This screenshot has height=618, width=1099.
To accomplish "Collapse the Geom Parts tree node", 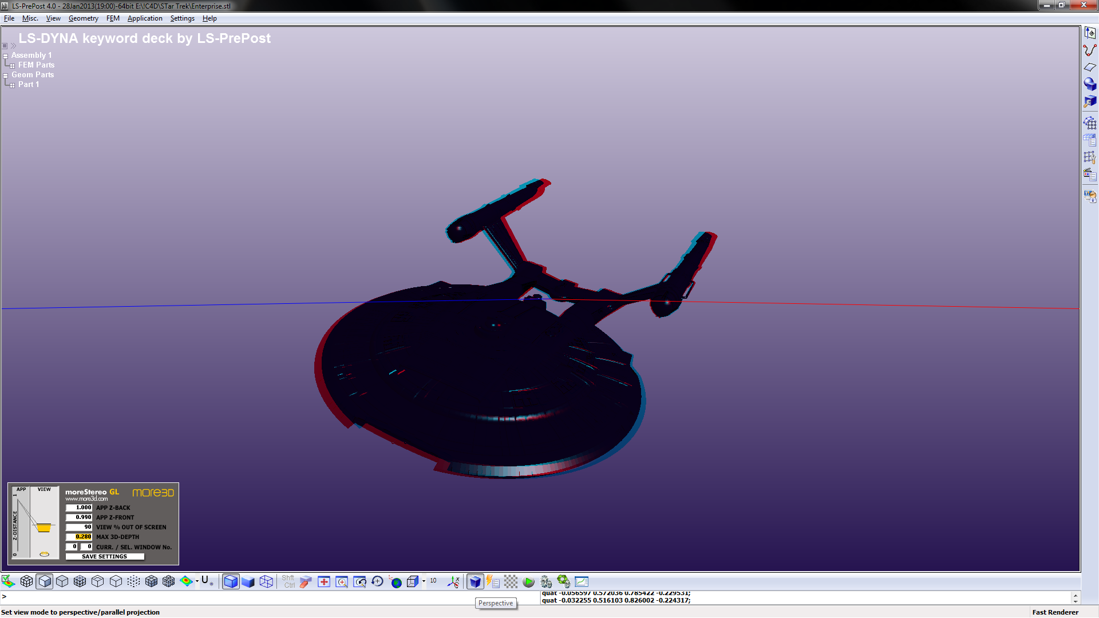I will pyautogui.click(x=5, y=76).
